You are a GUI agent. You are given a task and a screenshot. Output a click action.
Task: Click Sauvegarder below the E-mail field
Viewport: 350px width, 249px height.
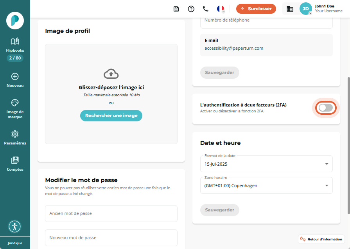220,72
